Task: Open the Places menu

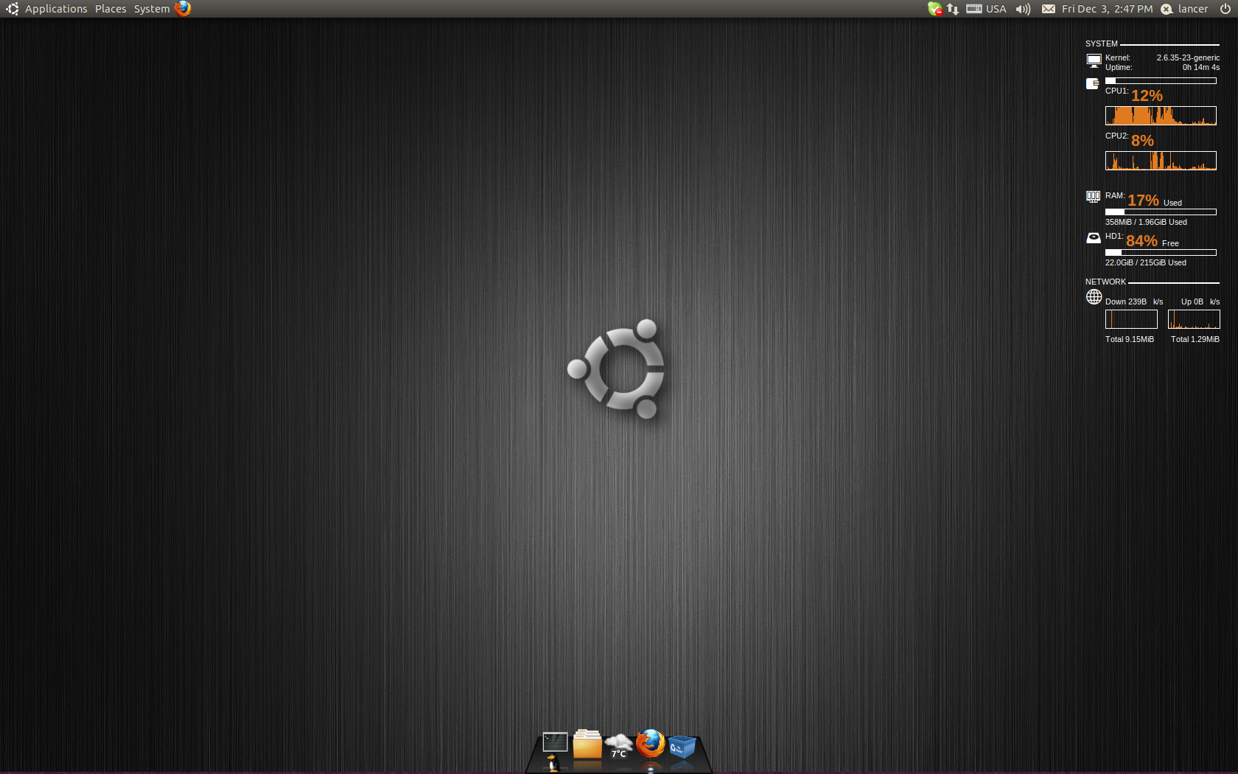Action: (x=111, y=9)
